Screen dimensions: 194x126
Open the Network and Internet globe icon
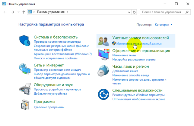25,69
